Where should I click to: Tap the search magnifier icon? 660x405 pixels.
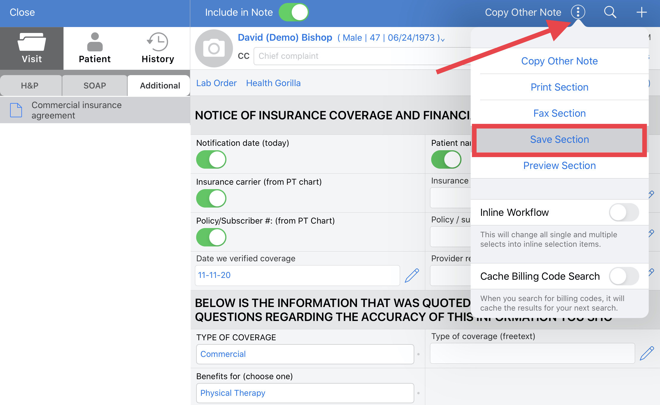click(x=610, y=12)
